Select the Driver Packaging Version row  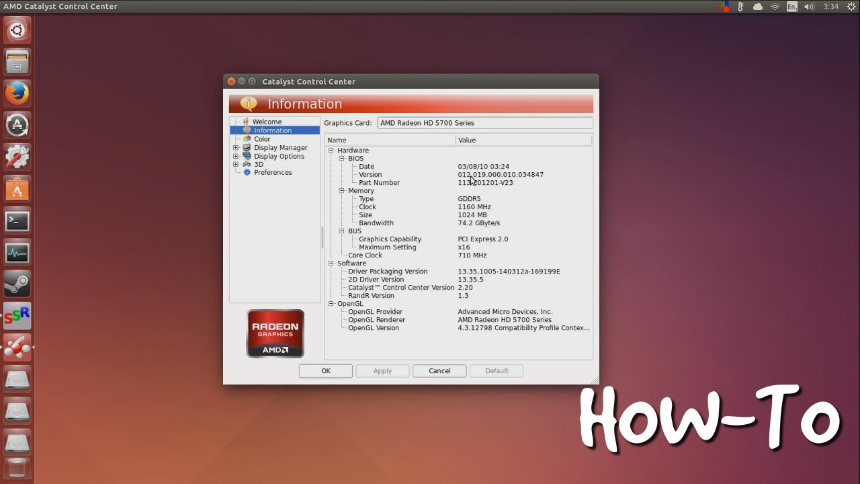click(458, 272)
